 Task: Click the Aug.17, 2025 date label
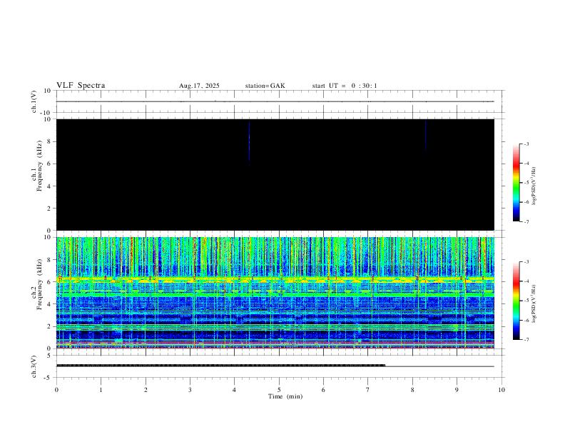point(199,86)
